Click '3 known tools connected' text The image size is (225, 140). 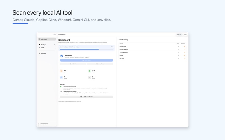(x=69, y=87)
